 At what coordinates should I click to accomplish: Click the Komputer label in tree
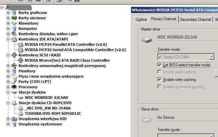pos(28,29)
